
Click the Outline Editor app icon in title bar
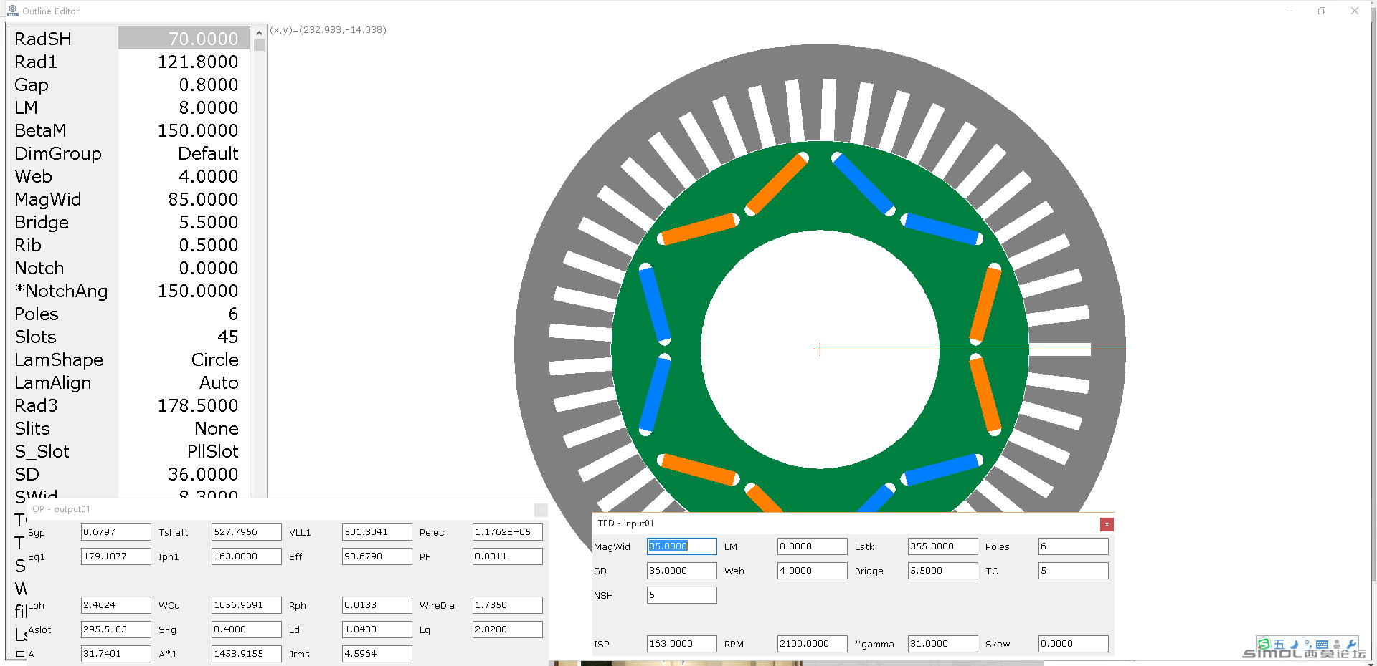[x=12, y=11]
